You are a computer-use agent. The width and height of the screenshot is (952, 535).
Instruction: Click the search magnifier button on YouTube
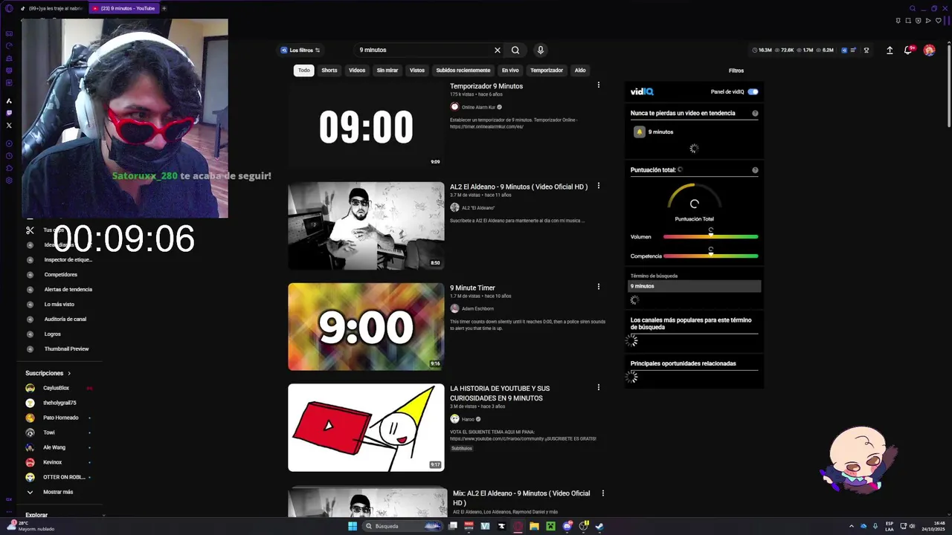[x=515, y=50]
